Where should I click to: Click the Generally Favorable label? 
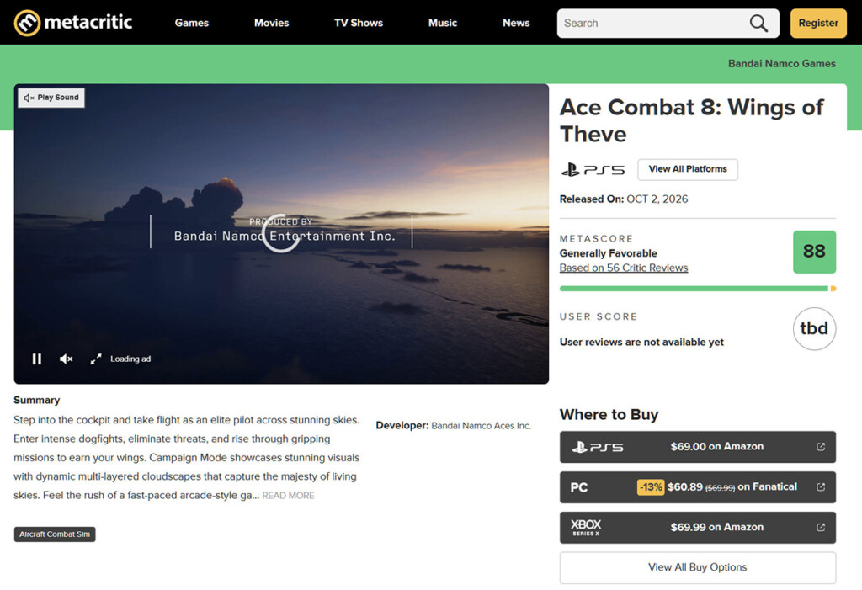[608, 253]
